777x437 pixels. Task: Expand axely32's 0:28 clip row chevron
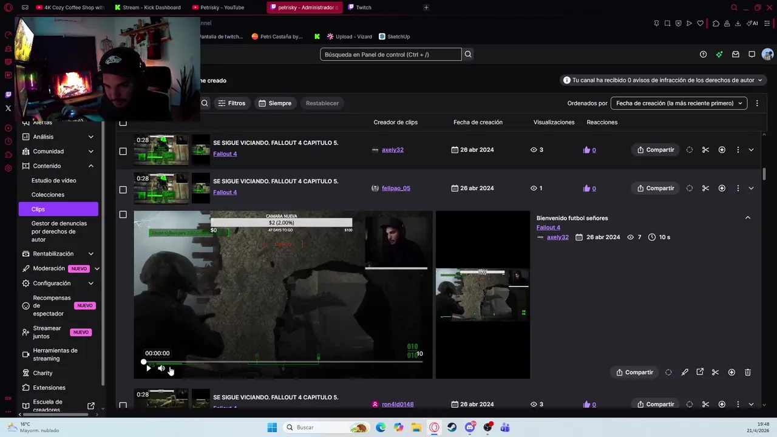click(x=752, y=150)
